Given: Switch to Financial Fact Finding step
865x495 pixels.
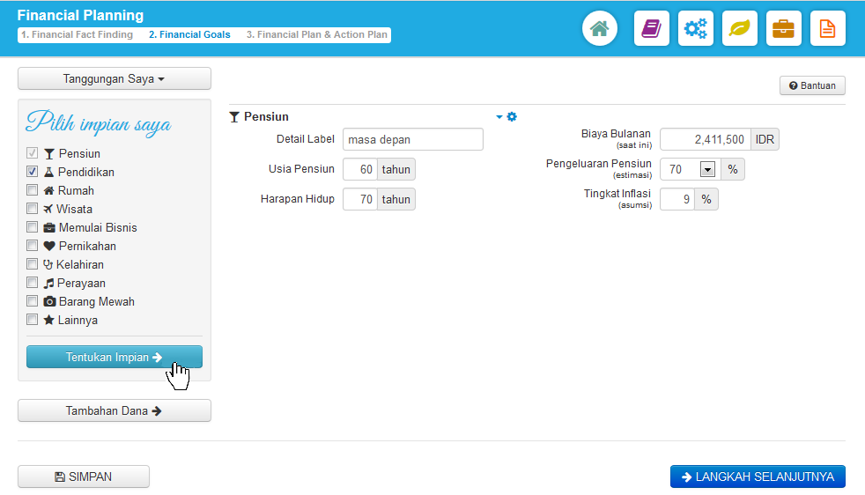Looking at the screenshot, I should tap(77, 35).
